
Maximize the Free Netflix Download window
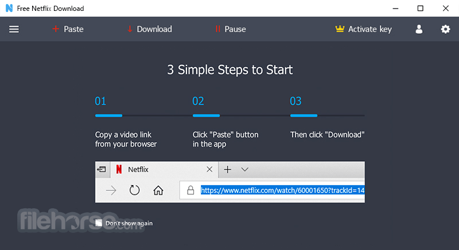tap(421, 8)
